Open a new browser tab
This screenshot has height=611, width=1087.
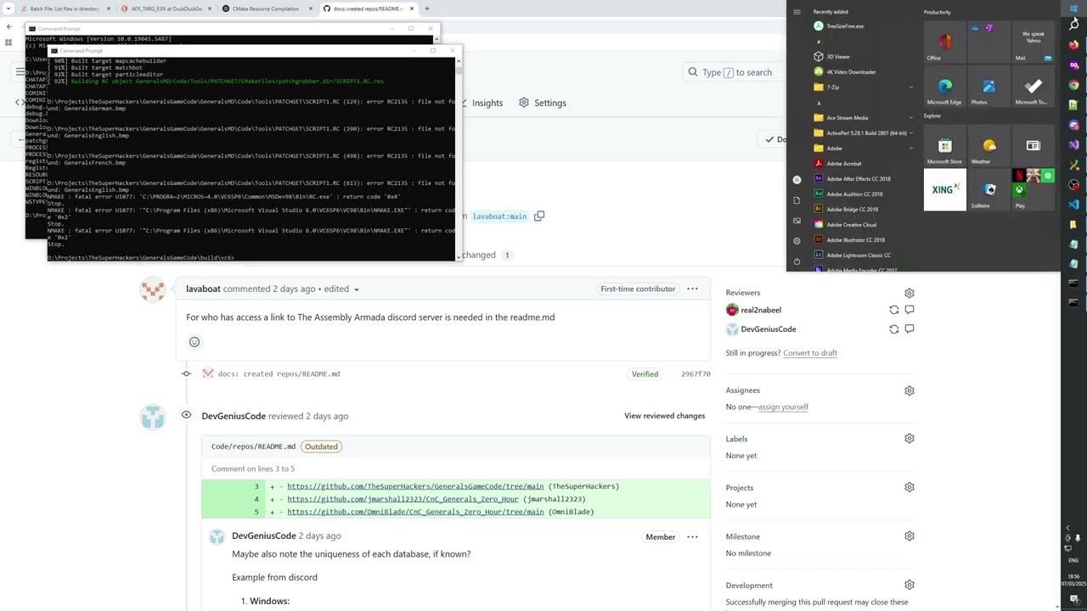pyautogui.click(x=427, y=8)
